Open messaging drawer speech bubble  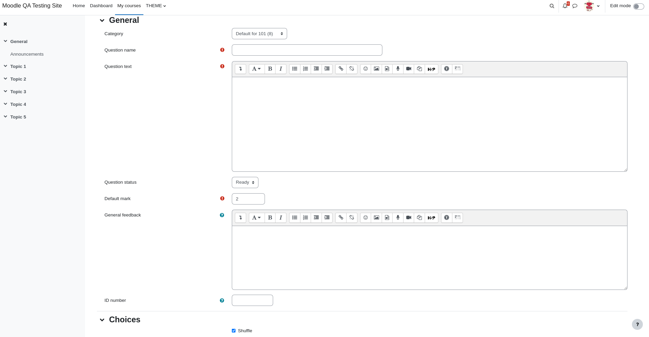coord(575,6)
